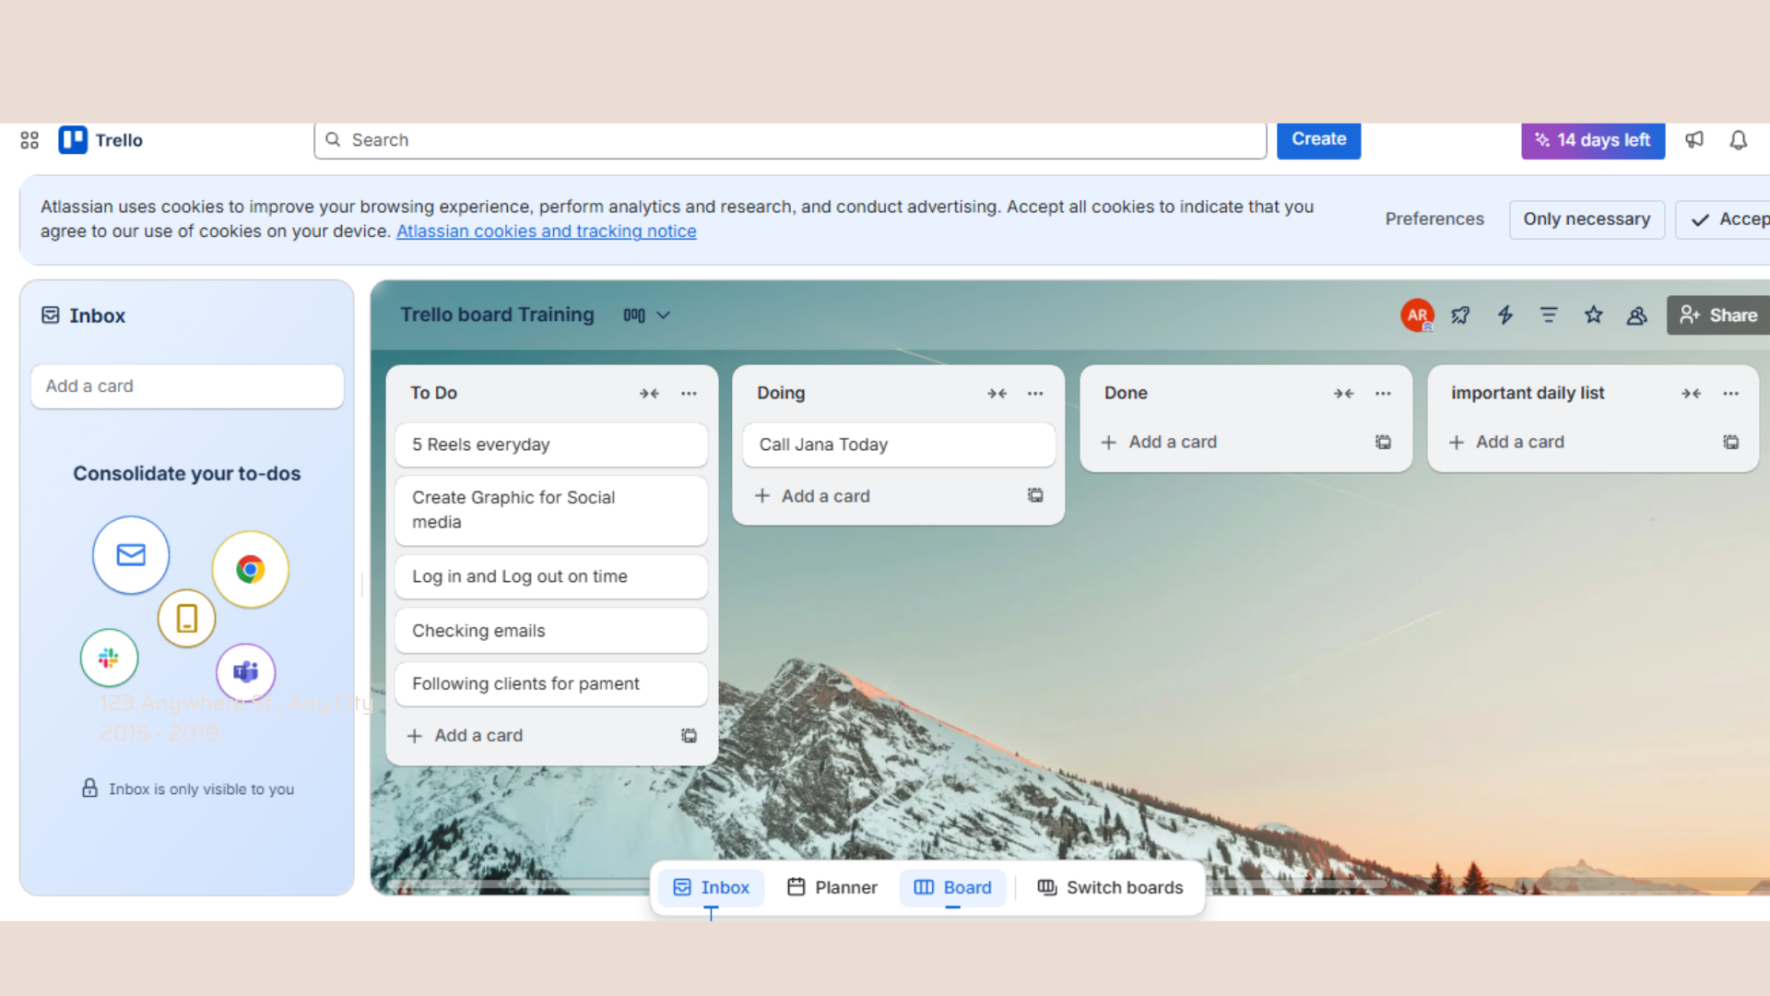Open the app switcher grid icon
This screenshot has width=1770, height=996.
29,140
